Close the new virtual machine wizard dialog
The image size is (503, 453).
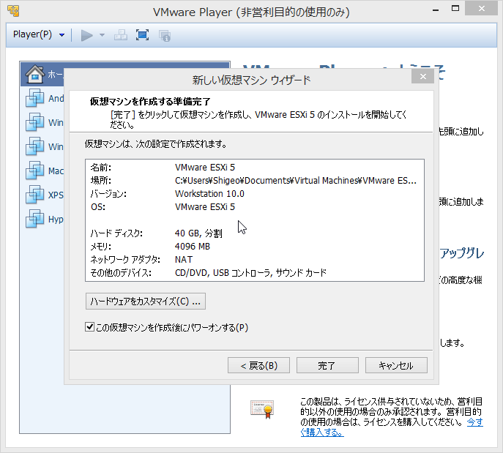click(422, 77)
